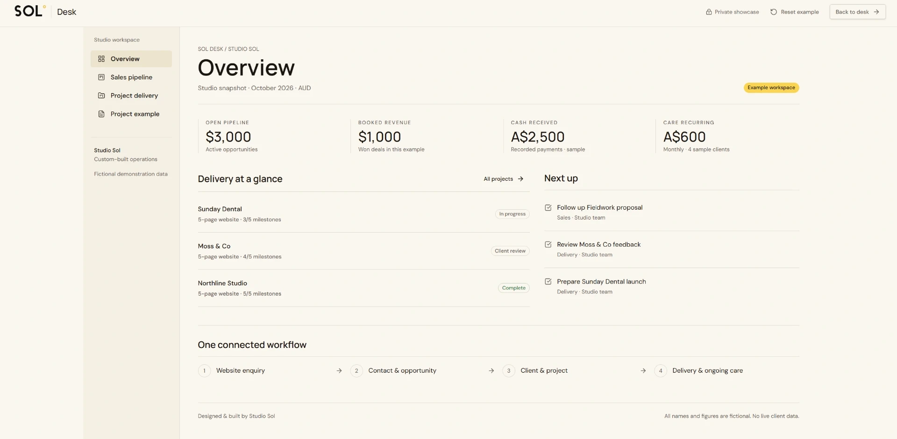Click the Delivery & ongoing care step label

click(707, 371)
